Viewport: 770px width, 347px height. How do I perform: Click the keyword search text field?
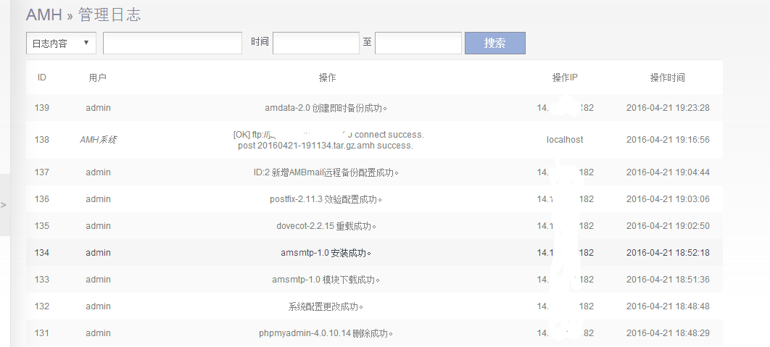point(173,43)
